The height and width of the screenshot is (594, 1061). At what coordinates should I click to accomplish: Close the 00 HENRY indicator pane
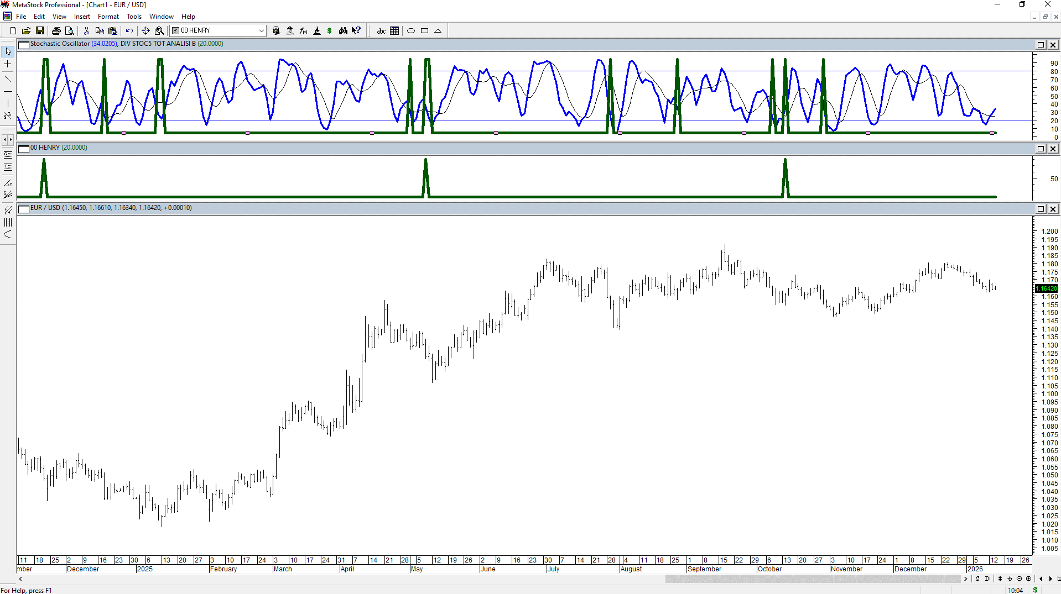pyautogui.click(x=1053, y=149)
